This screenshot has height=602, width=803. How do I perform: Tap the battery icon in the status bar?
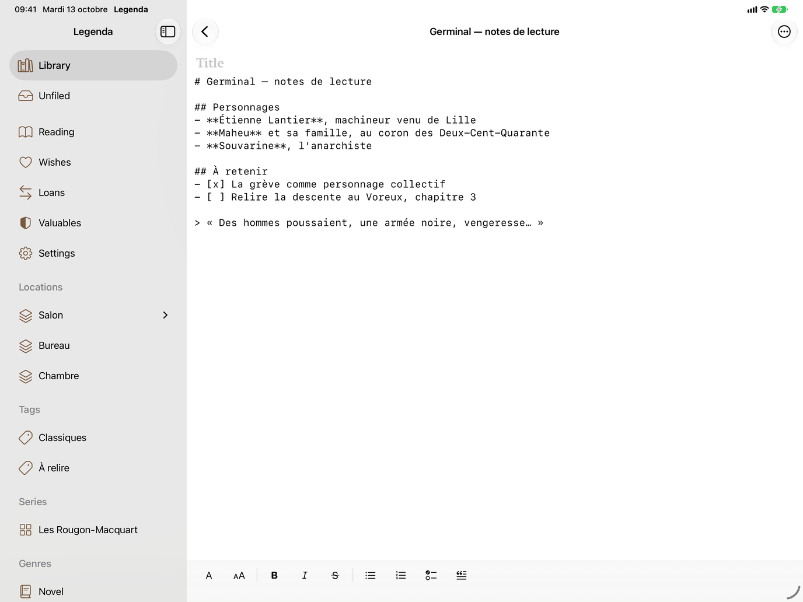coord(780,9)
